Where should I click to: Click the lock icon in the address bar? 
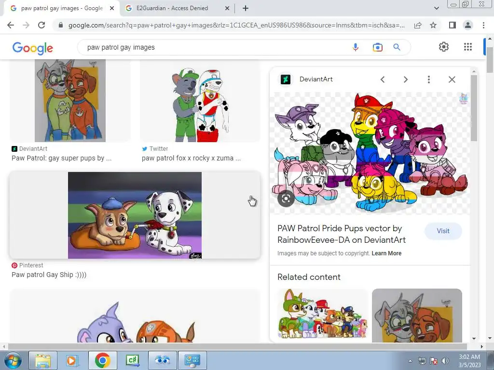(61, 25)
